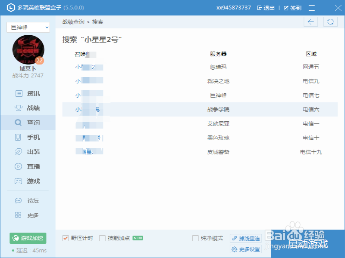Click the 战绩查询 breadcrumb link
345x258 pixels.
pos(73,22)
